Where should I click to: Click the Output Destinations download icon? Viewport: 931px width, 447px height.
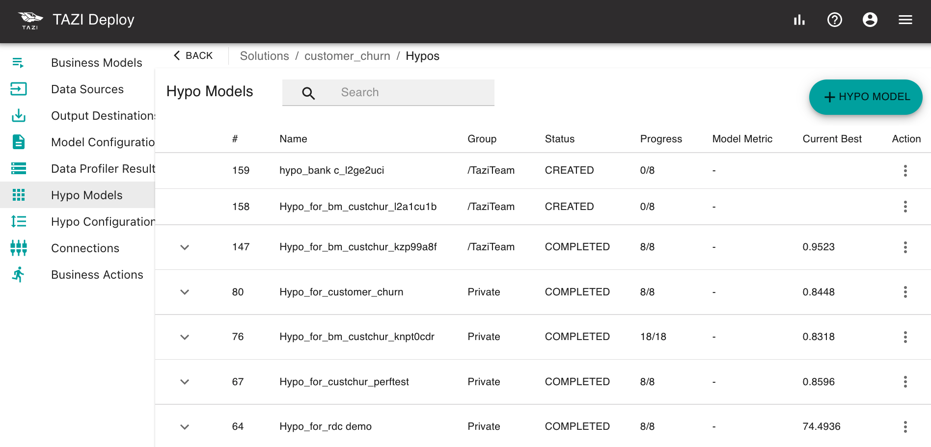point(18,115)
